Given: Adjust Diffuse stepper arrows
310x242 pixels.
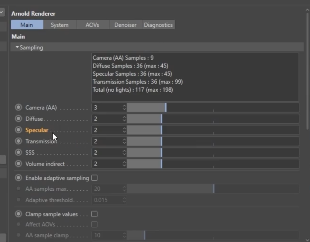Looking at the screenshot, I should [x=124, y=119].
